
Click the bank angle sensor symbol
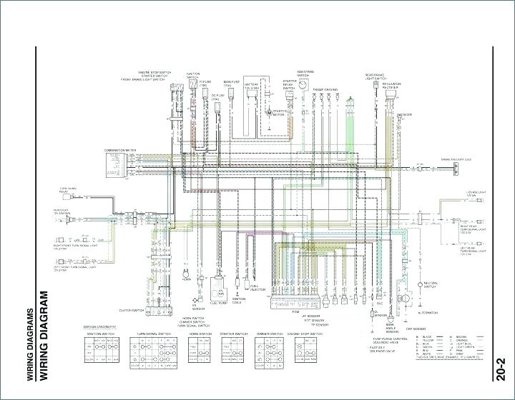coord(391,317)
